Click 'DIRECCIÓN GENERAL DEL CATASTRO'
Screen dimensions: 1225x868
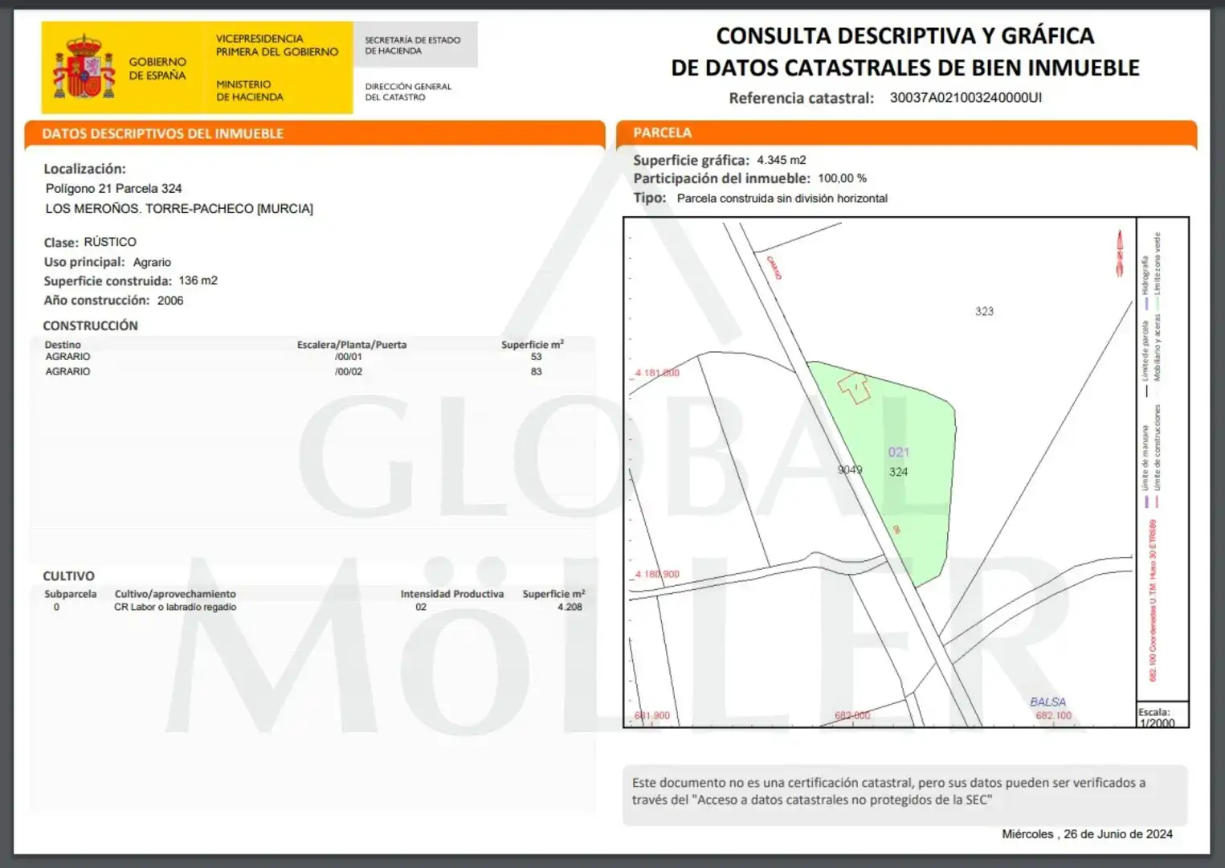(x=408, y=92)
